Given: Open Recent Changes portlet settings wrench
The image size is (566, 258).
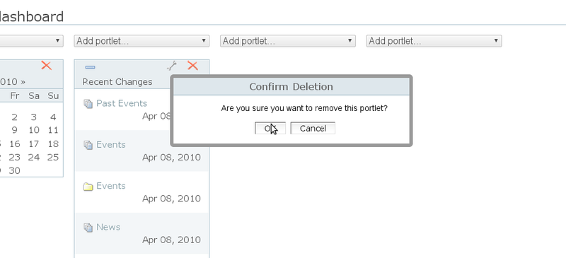Looking at the screenshot, I should [172, 66].
